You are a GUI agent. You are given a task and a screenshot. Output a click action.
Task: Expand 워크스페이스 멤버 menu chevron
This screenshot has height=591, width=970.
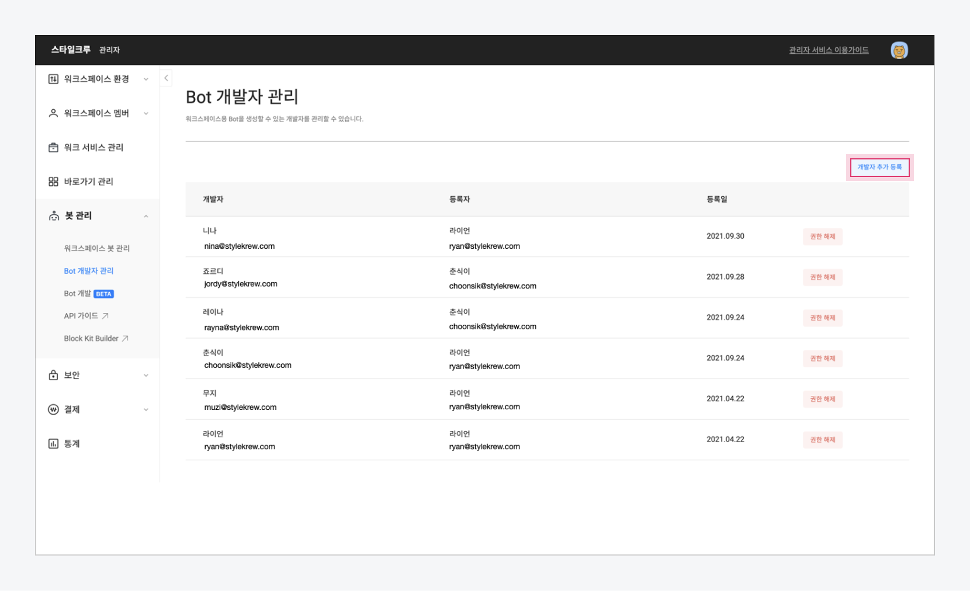click(x=146, y=113)
